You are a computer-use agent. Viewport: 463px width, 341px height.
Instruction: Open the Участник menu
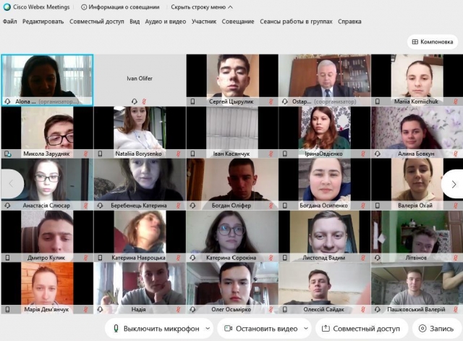tap(204, 22)
